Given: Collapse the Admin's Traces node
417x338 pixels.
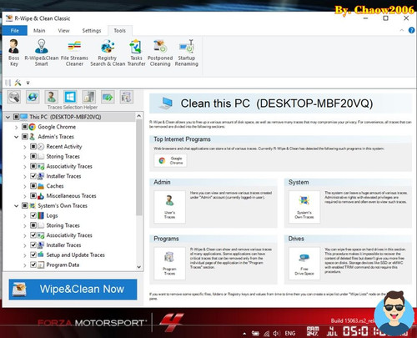Looking at the screenshot, I should 16,137.
